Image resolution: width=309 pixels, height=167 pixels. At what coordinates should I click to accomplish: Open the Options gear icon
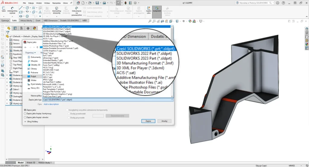click(x=135, y=3)
